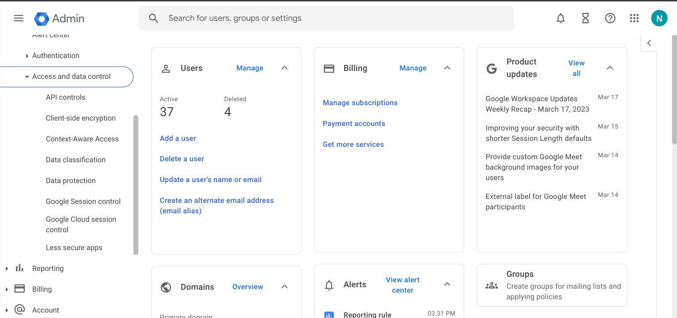Click the Domains globe icon
Viewport: 677px width, 318px height.
tap(166, 287)
